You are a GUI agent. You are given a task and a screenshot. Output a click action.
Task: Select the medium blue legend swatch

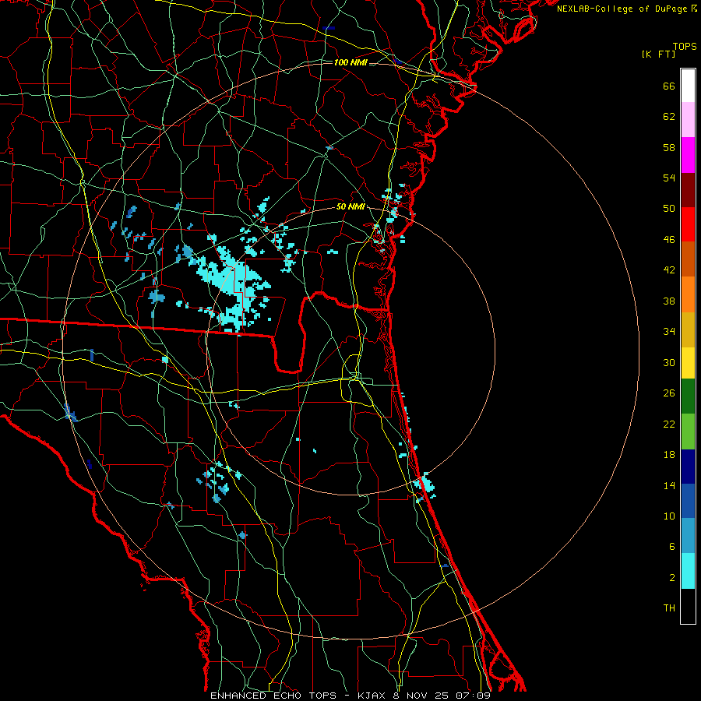(688, 501)
